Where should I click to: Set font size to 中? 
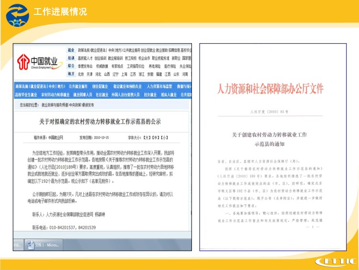click(157, 137)
